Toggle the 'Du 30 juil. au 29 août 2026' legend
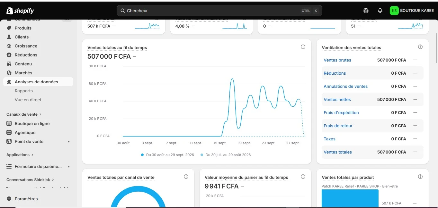The image size is (438, 208). [x=226, y=155]
